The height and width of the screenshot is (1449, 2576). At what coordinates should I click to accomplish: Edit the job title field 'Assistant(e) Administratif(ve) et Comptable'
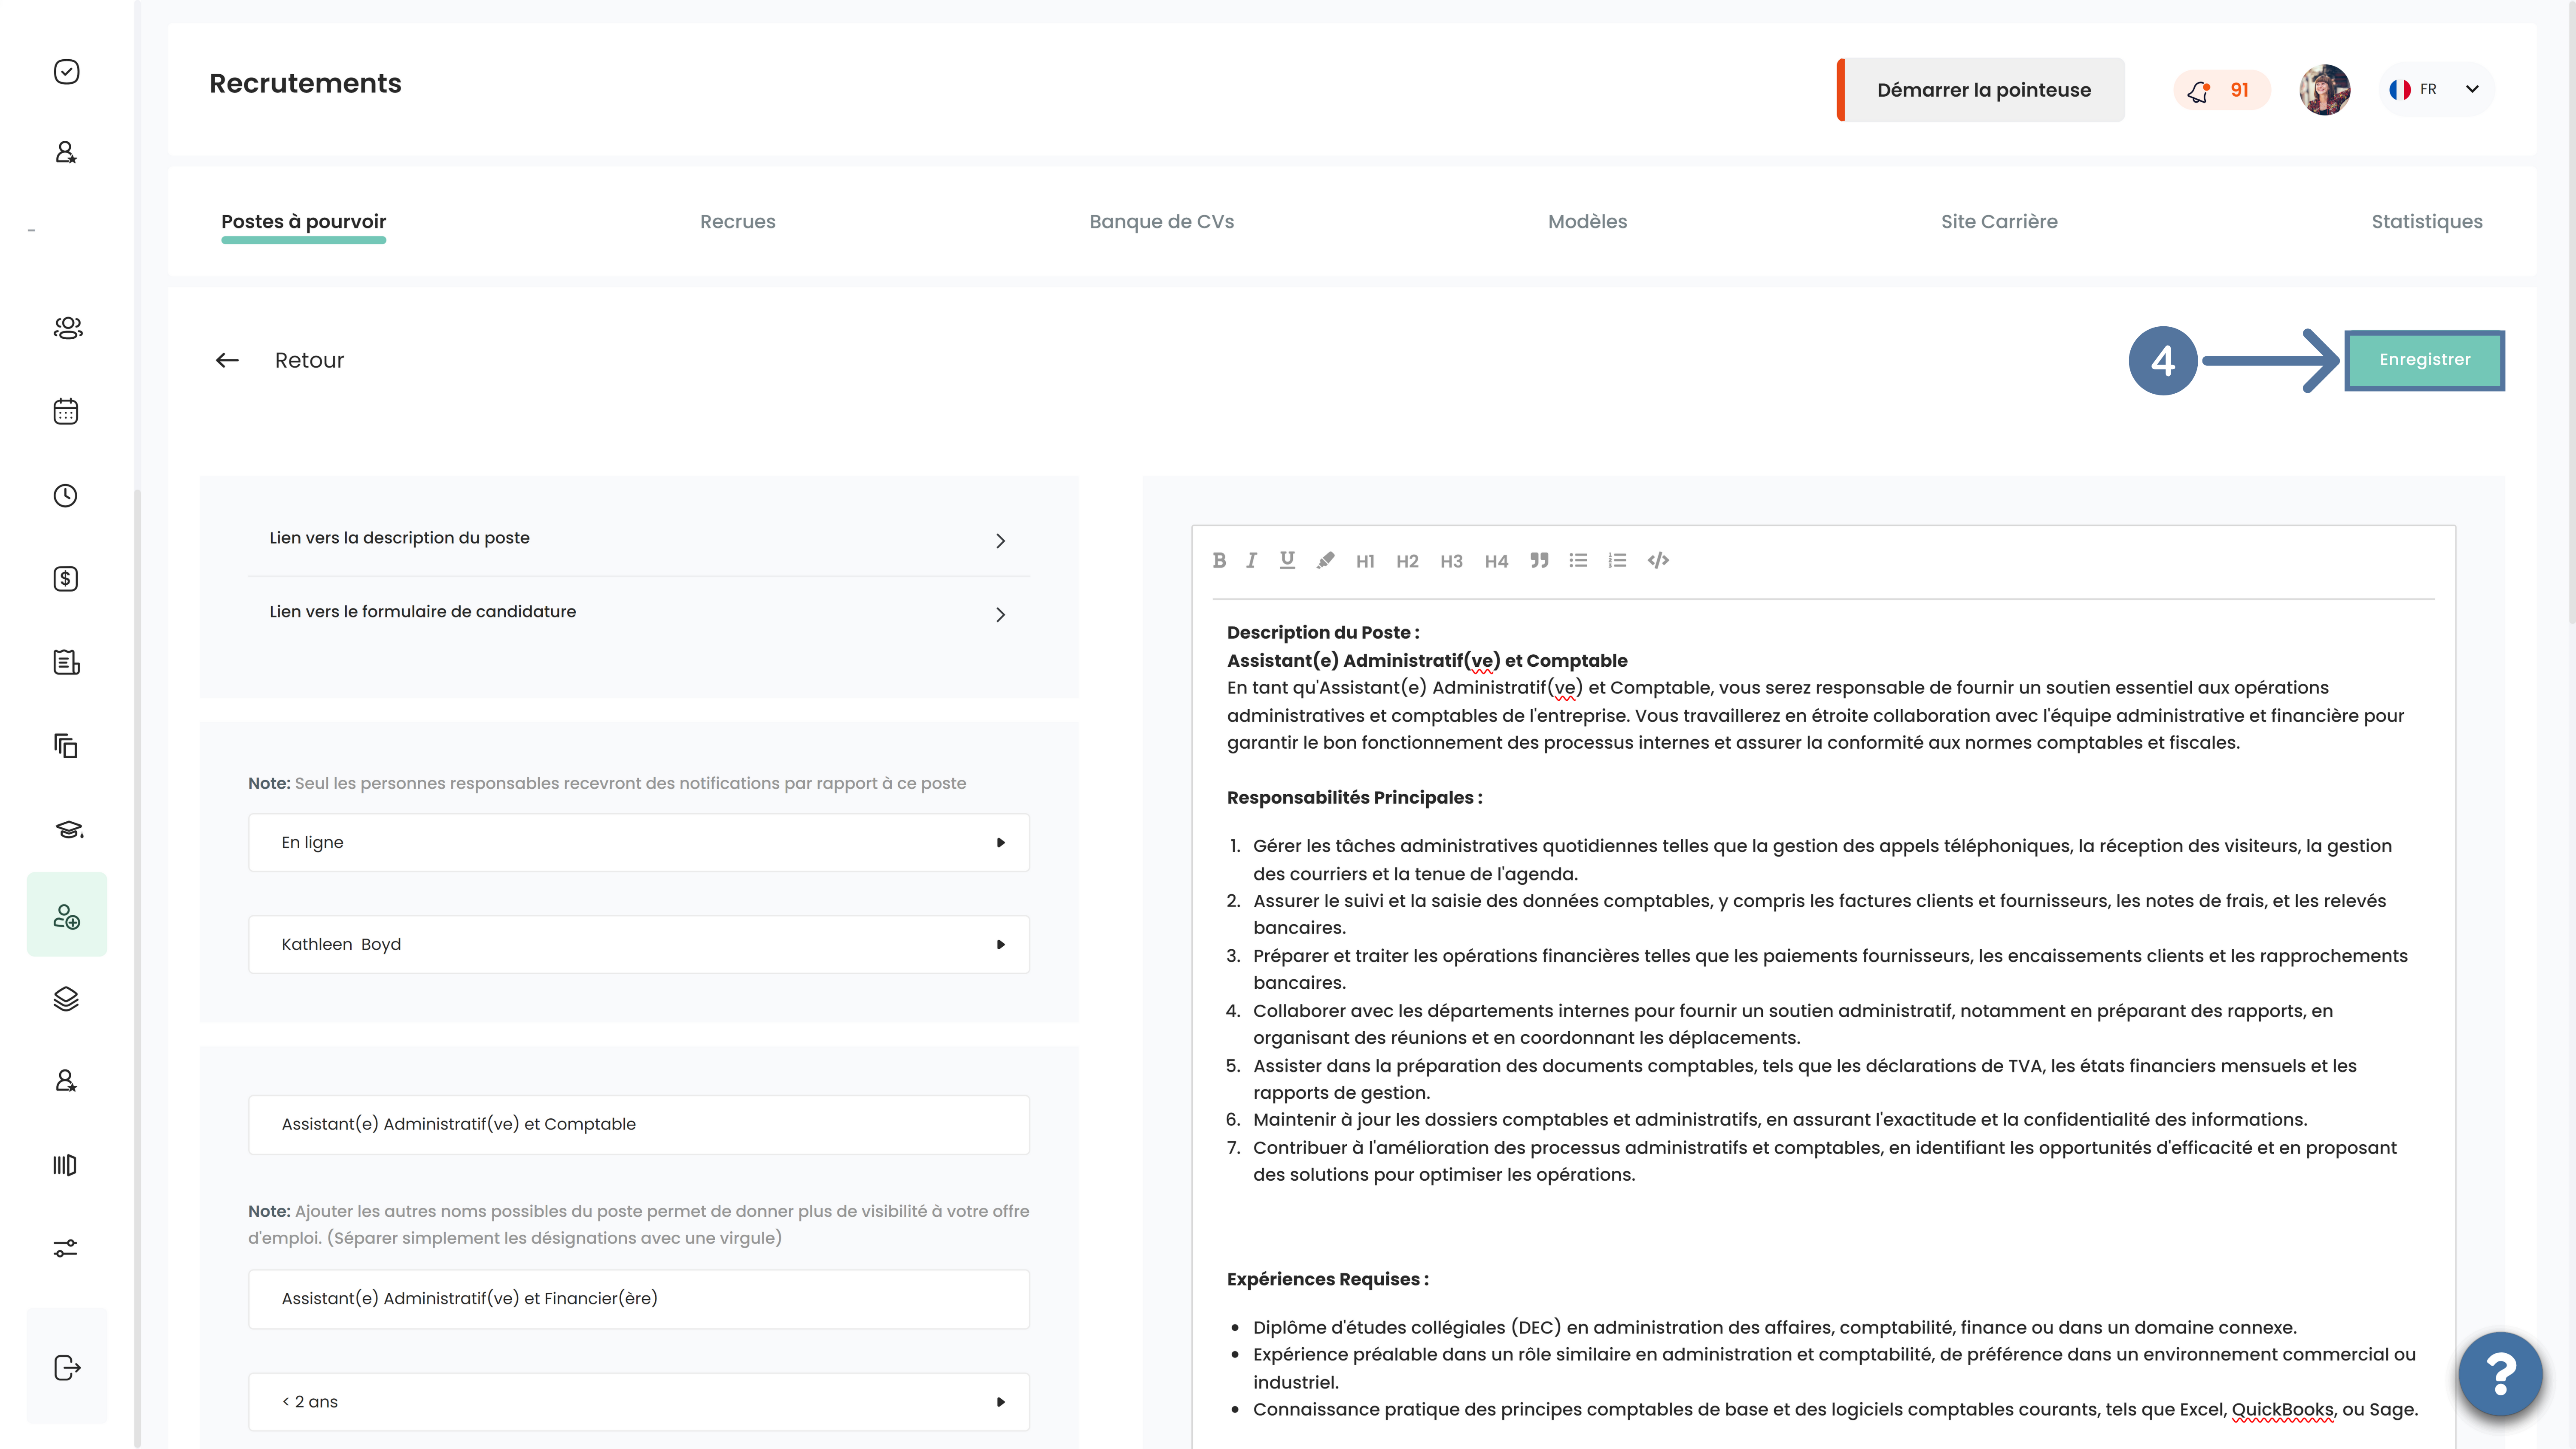tap(639, 1125)
